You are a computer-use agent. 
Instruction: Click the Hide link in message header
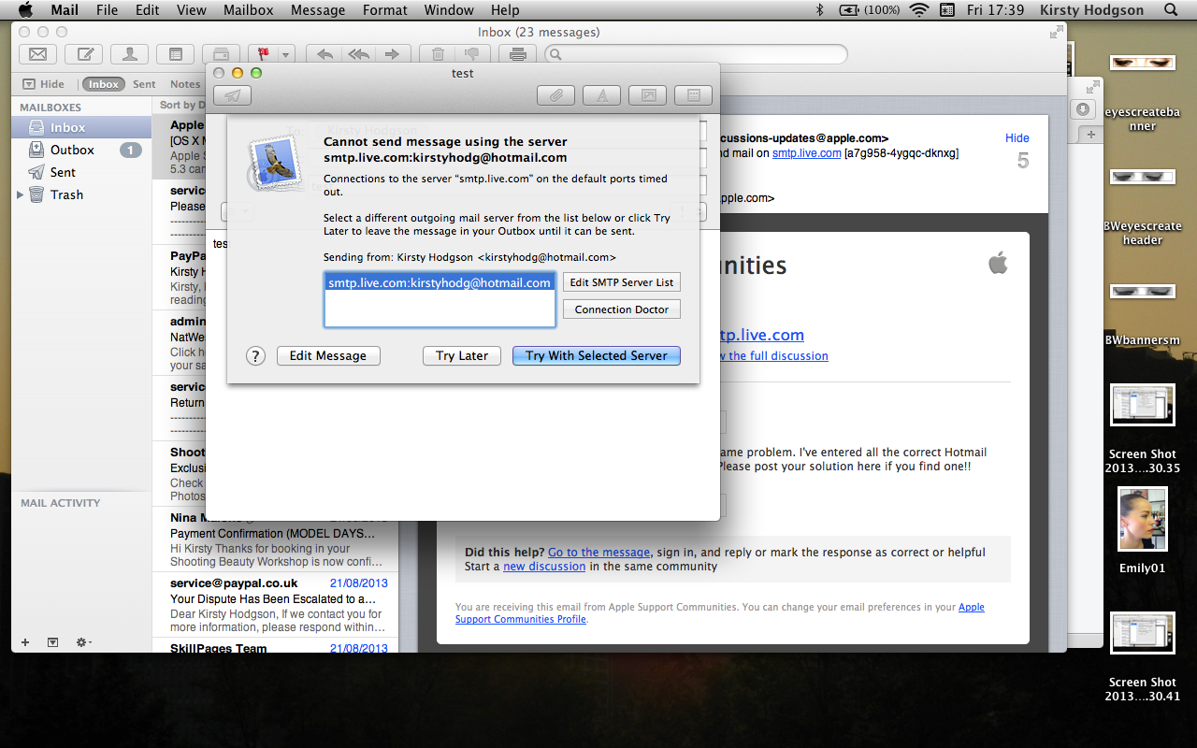click(1017, 137)
